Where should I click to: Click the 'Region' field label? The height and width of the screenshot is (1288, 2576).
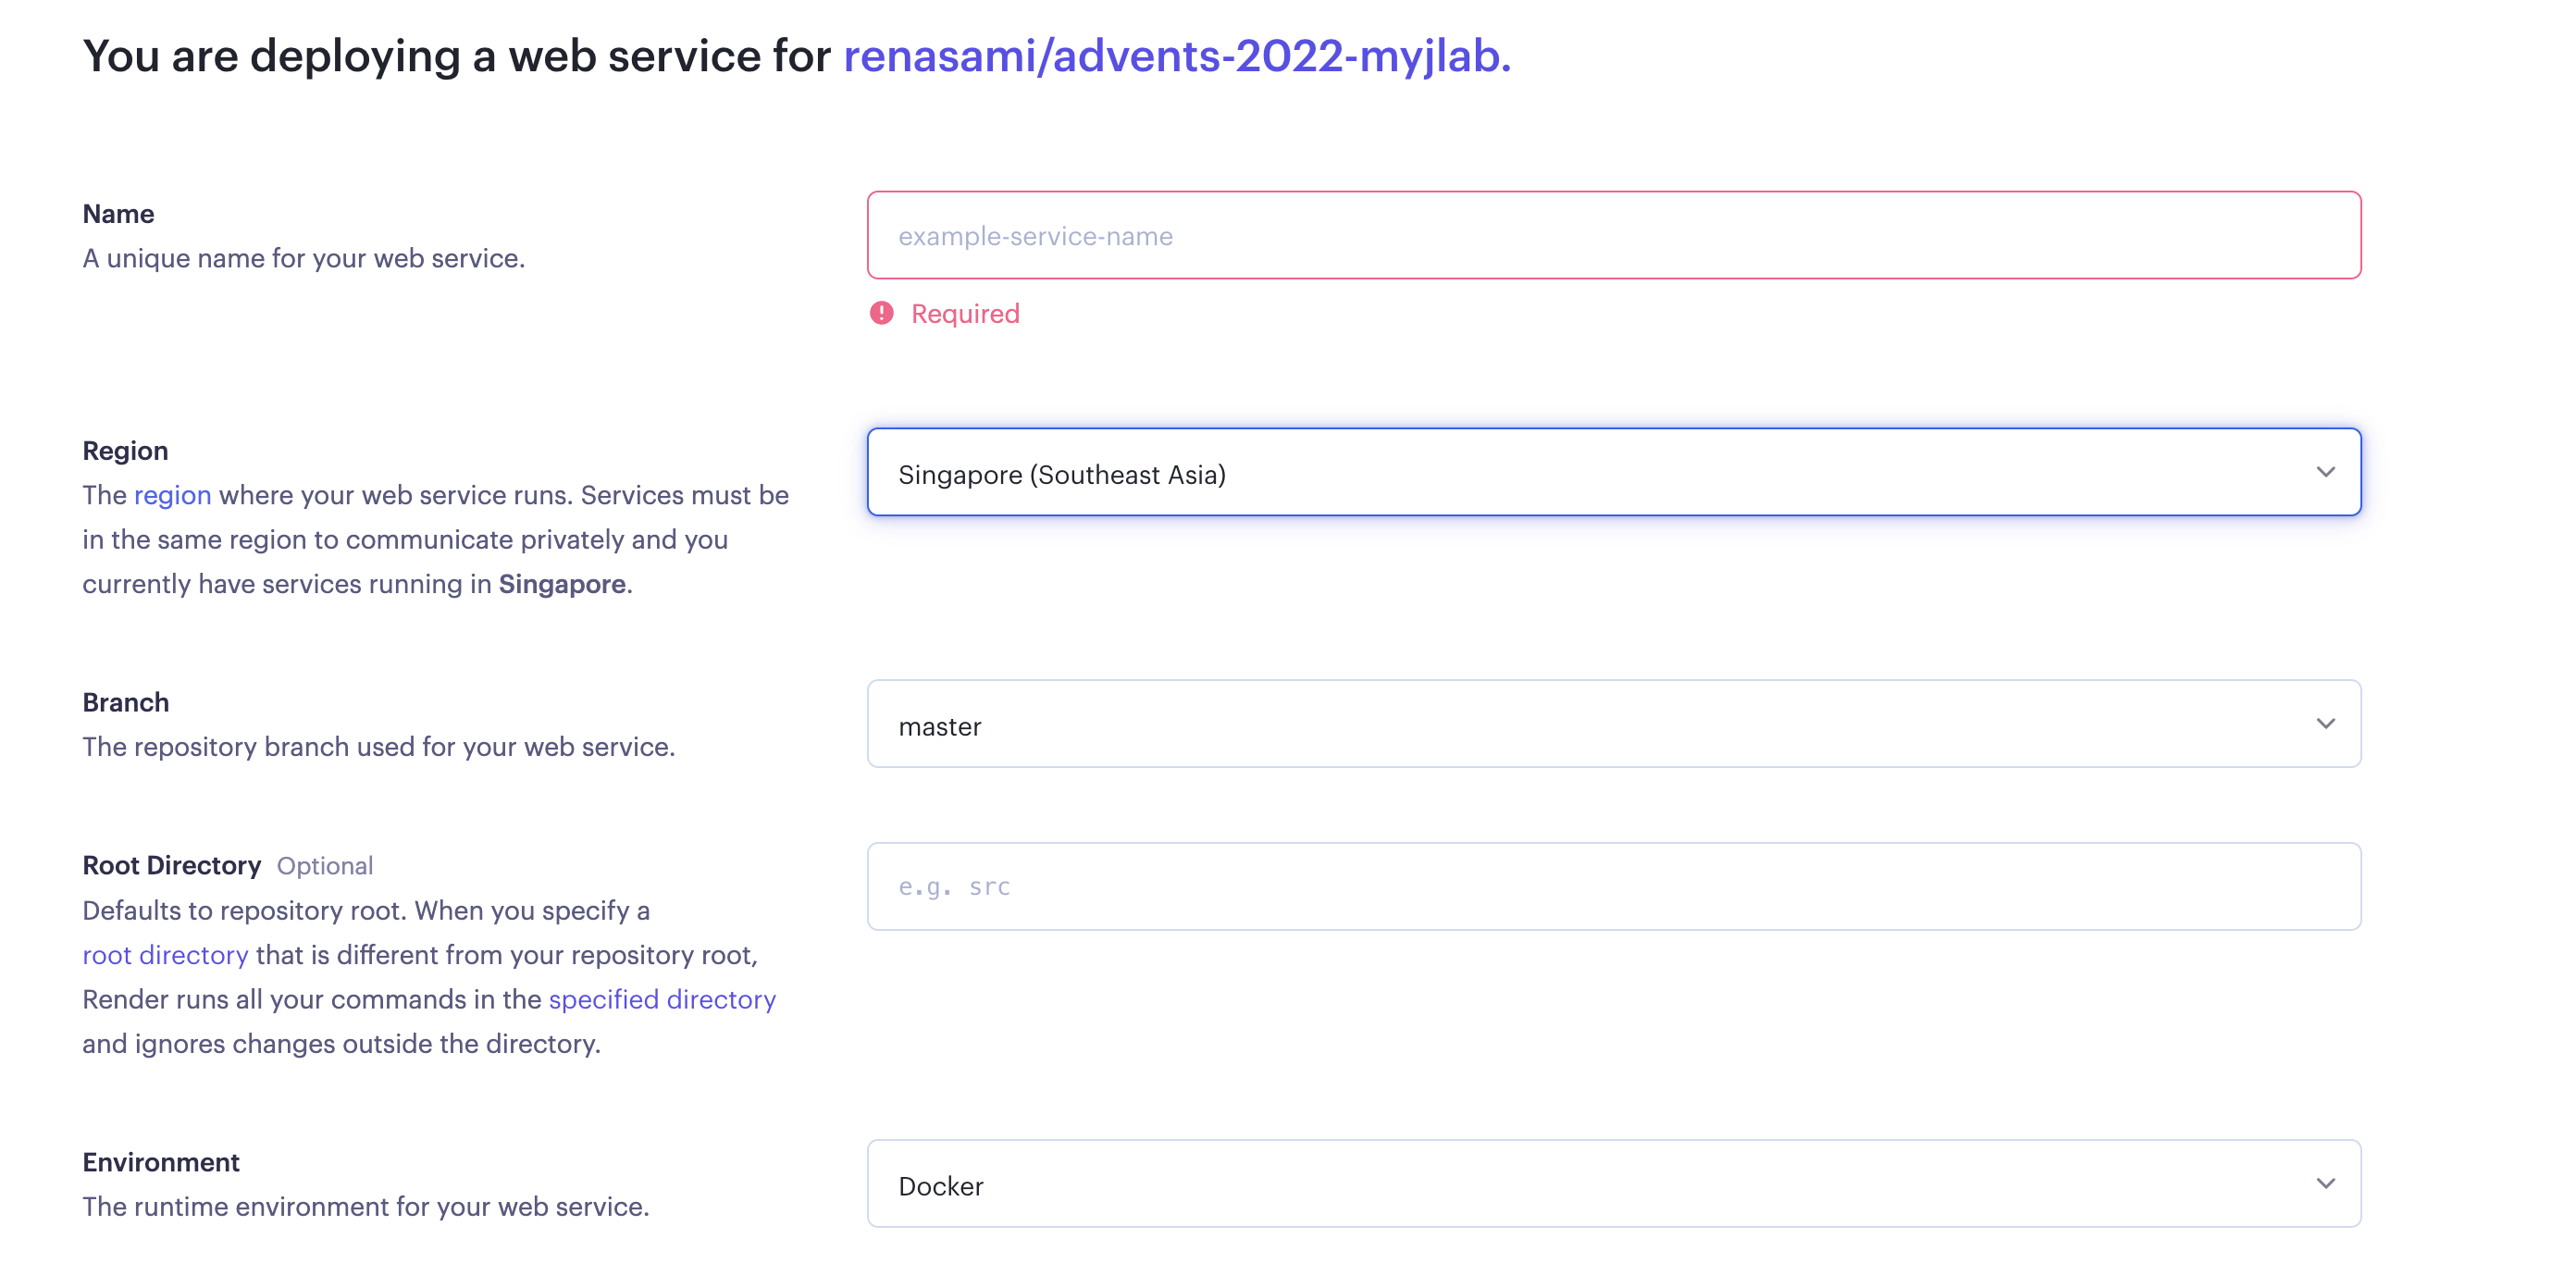click(x=125, y=451)
